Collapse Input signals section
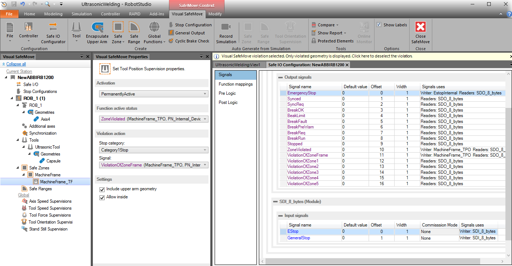 pyautogui.click(x=281, y=216)
